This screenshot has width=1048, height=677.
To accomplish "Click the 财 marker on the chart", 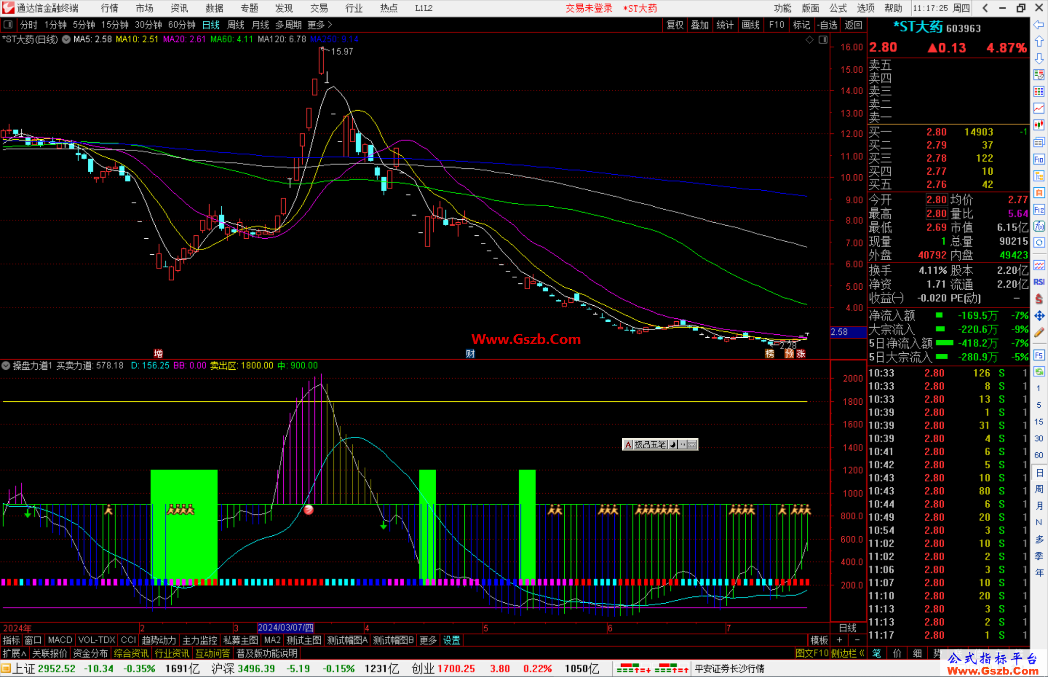I will click(x=470, y=353).
